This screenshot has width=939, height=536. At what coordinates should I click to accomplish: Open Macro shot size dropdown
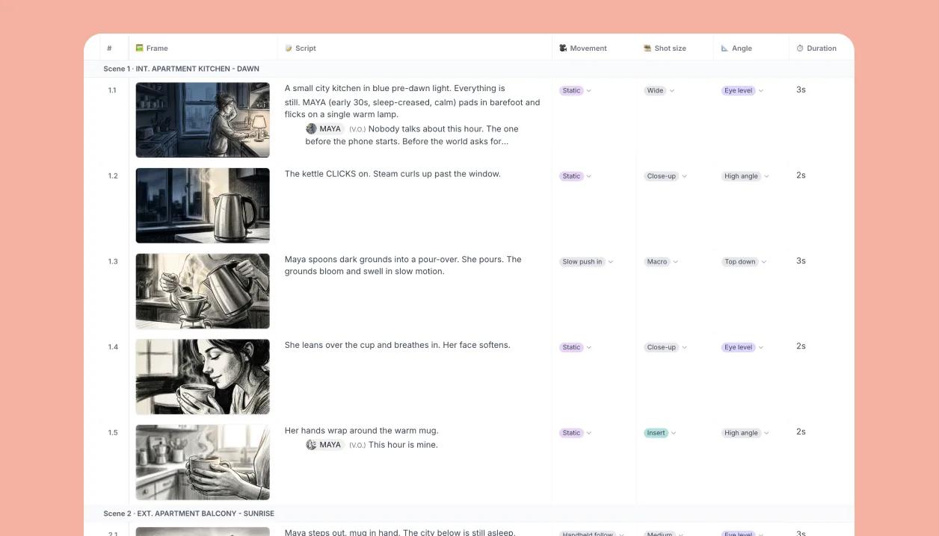(662, 261)
